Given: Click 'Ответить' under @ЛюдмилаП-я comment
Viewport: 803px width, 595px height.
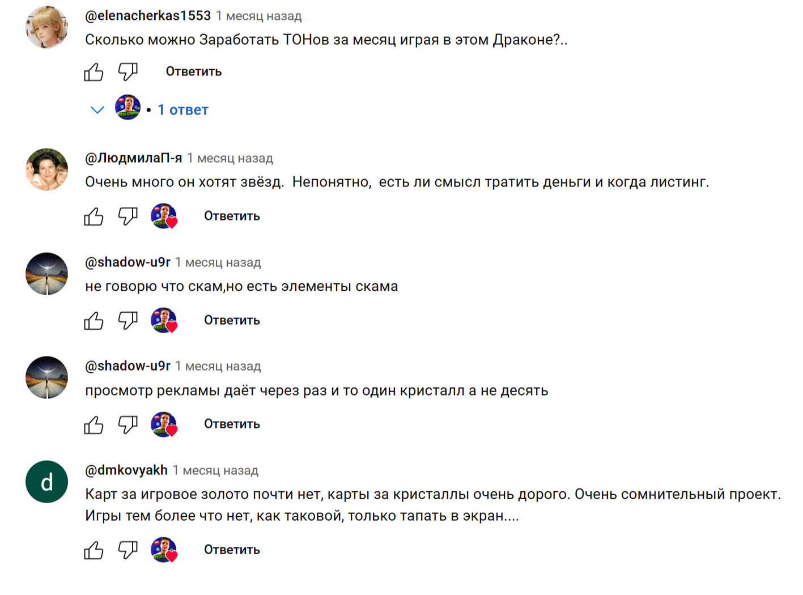Looking at the screenshot, I should pyautogui.click(x=232, y=216).
